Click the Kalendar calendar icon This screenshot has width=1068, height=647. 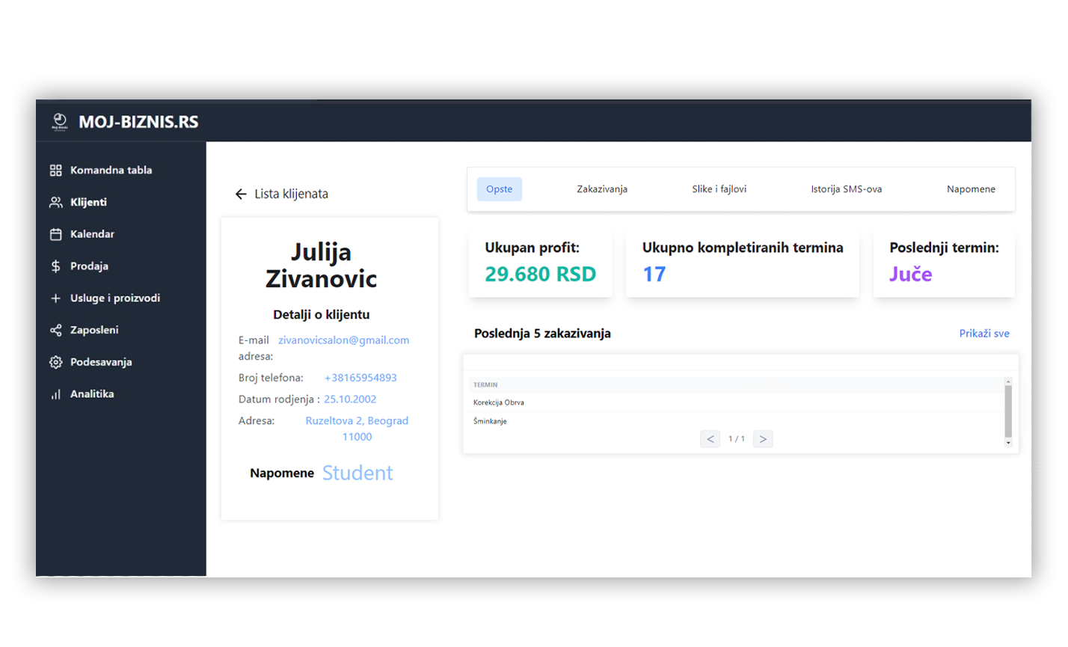coord(56,234)
